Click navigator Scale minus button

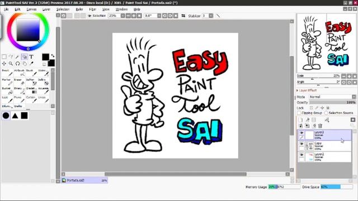coord(343,76)
